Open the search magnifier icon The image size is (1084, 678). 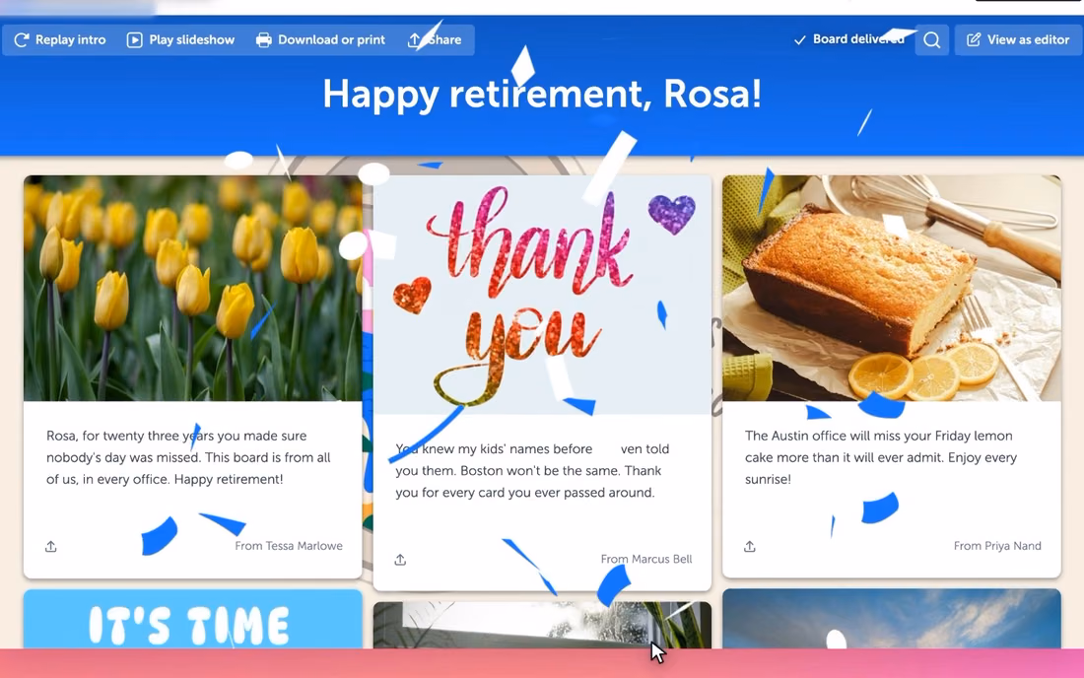coord(932,40)
